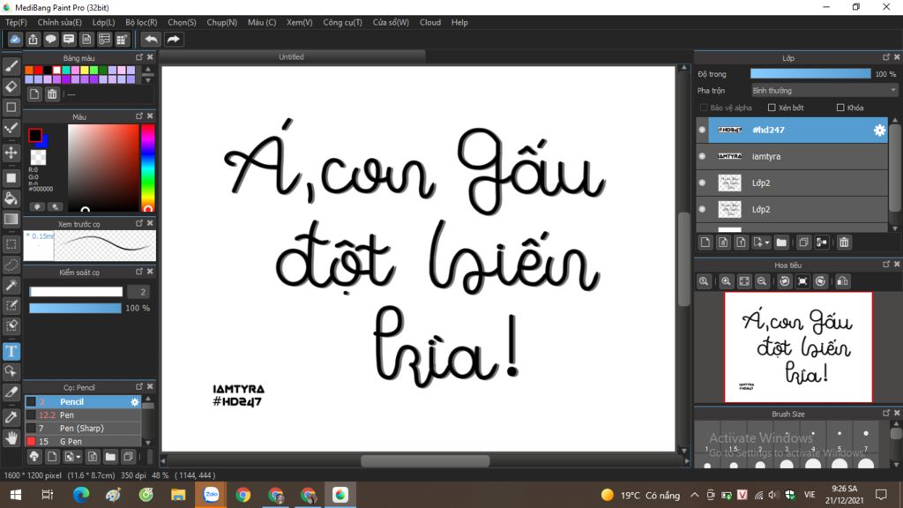Delete the palette color with the trash icon
Image resolution: width=903 pixels, height=508 pixels.
pyautogui.click(x=52, y=93)
